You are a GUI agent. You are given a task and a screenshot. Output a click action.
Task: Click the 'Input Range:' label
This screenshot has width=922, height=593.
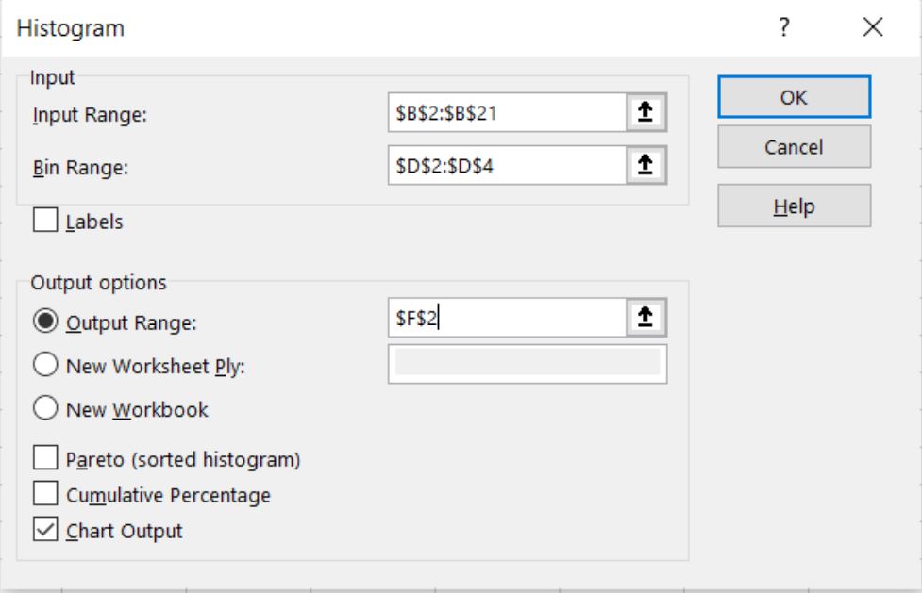(x=90, y=115)
